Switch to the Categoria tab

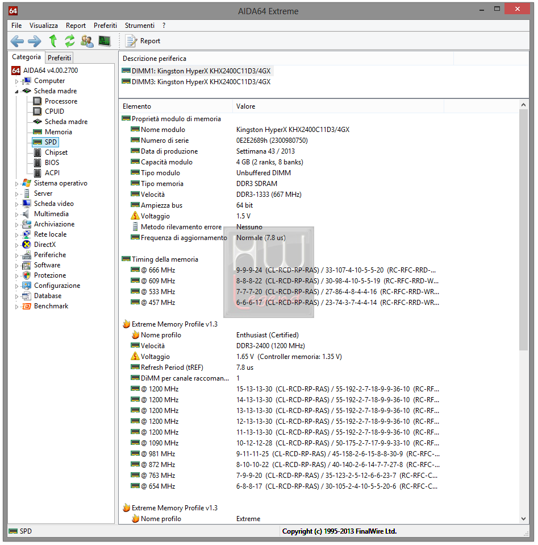point(26,57)
